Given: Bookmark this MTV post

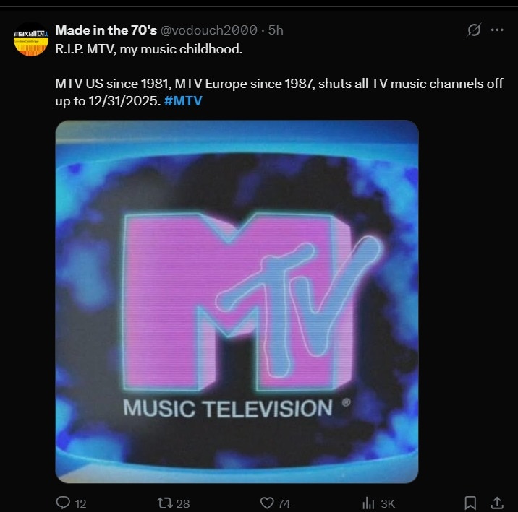Looking at the screenshot, I should (x=470, y=503).
